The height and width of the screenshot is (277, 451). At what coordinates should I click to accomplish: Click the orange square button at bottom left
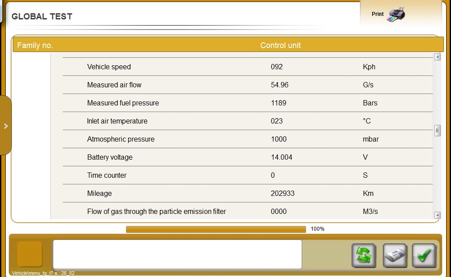click(x=30, y=254)
